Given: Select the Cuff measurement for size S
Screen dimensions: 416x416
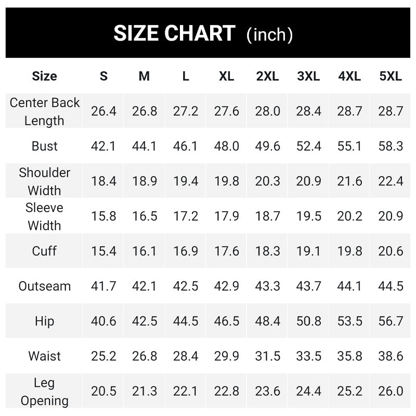Looking at the screenshot, I should pos(103,251).
